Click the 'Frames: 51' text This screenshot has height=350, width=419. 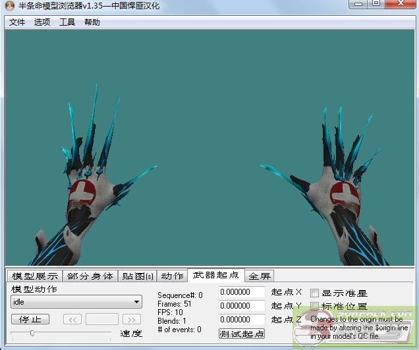click(x=174, y=304)
